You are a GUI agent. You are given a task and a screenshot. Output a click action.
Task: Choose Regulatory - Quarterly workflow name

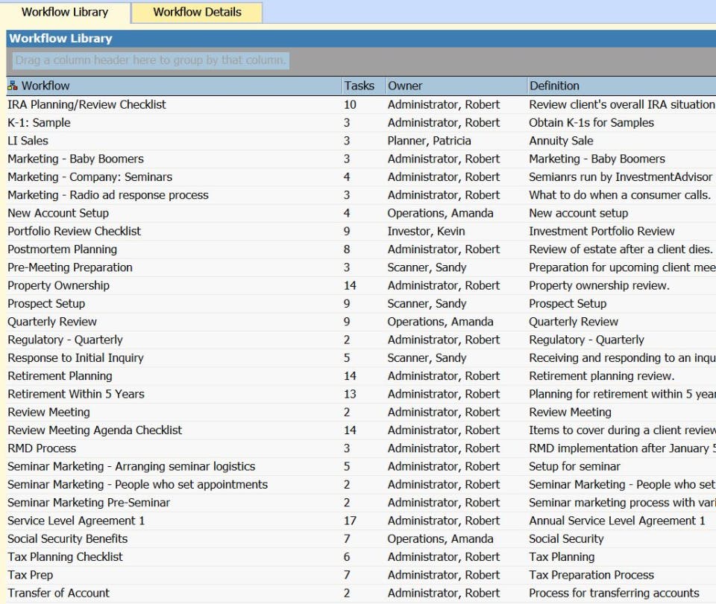[65, 340]
